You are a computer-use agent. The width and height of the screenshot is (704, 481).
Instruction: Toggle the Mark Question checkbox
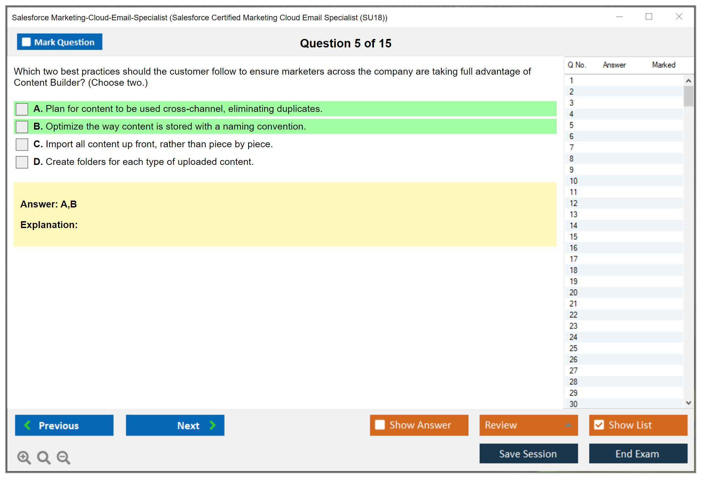click(x=26, y=42)
